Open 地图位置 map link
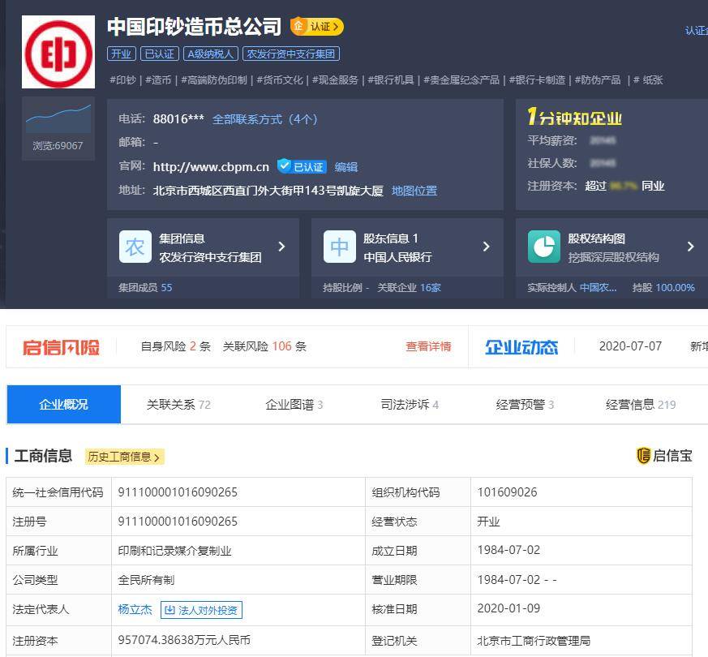This screenshot has width=708, height=657. (414, 191)
